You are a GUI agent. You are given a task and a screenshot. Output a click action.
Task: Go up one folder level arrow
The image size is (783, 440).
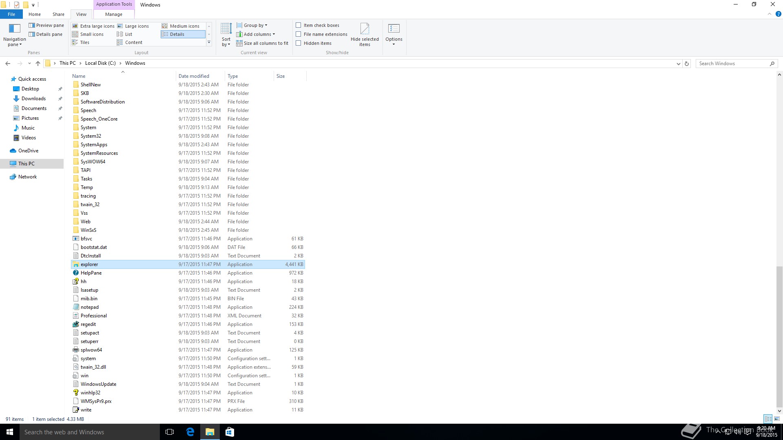38,64
